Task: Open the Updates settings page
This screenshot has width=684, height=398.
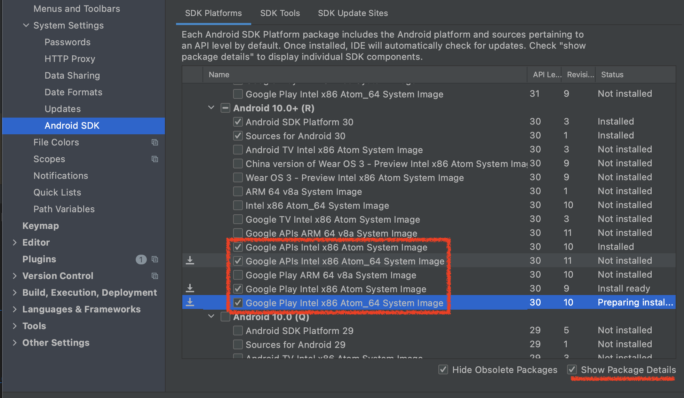Action: click(x=63, y=109)
